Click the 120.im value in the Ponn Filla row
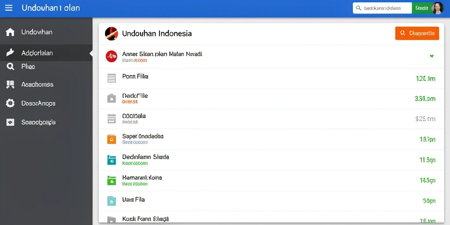Screen dimensions: 450x225 [x=425, y=78]
